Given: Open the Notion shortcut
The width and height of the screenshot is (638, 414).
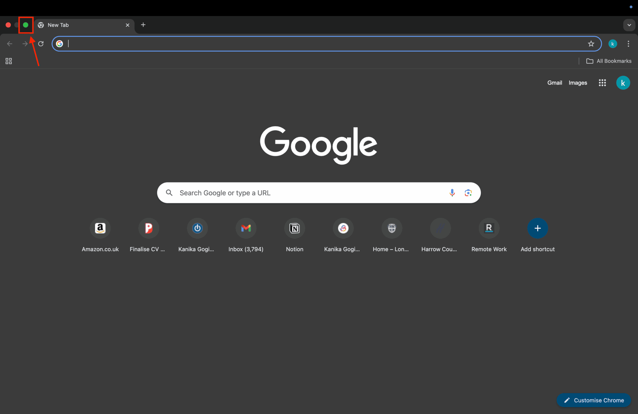Looking at the screenshot, I should [x=294, y=228].
